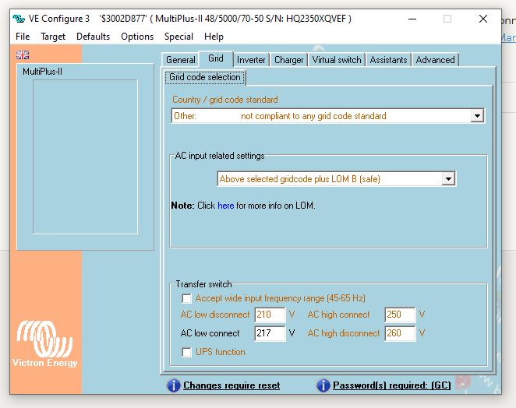Open the Help menu

(214, 37)
